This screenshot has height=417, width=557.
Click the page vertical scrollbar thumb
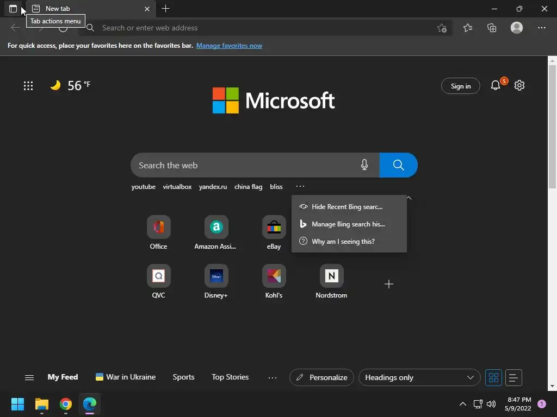click(x=552, y=127)
